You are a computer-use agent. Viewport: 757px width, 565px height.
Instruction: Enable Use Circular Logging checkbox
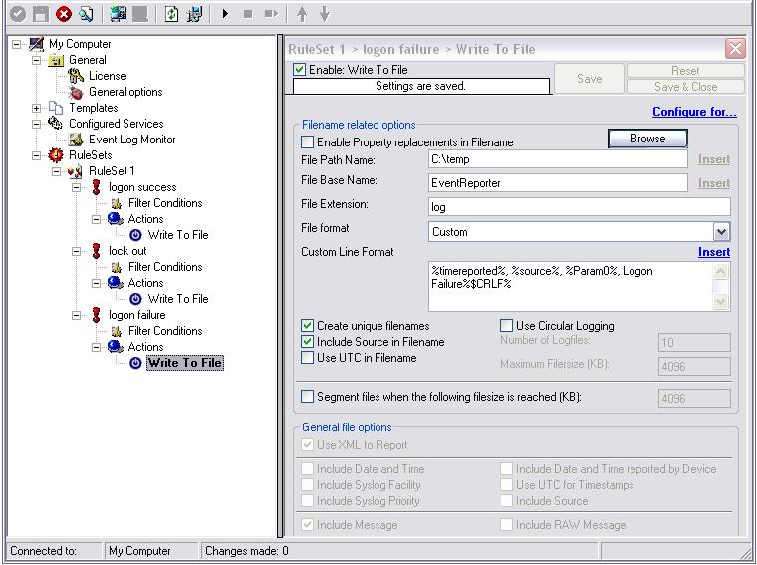506,326
